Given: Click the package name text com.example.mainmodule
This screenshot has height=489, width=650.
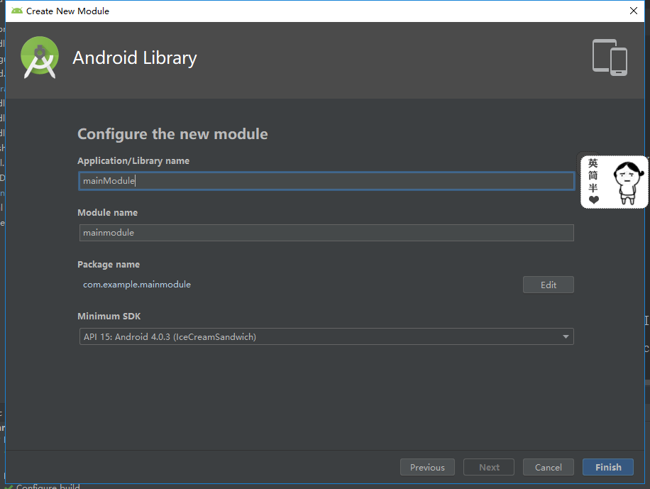Looking at the screenshot, I should [x=136, y=284].
